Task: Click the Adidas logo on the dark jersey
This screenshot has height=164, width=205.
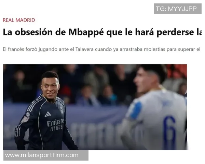Action: 48,114
